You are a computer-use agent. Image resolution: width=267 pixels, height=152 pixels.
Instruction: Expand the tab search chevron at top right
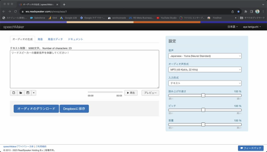point(263,5)
